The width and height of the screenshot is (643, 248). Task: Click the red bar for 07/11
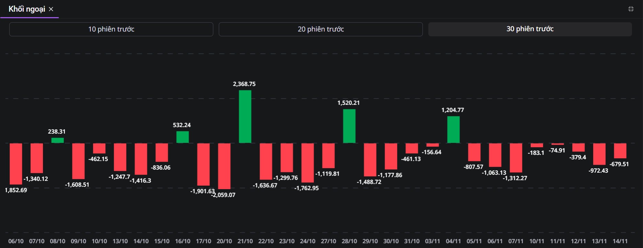point(516,158)
